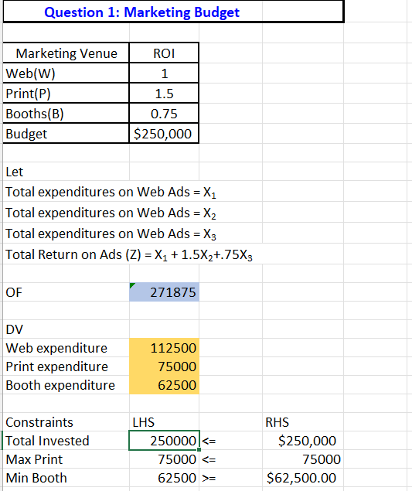Select the Max Print LHS value 75000
This screenshot has height=491, width=412.
(164, 459)
